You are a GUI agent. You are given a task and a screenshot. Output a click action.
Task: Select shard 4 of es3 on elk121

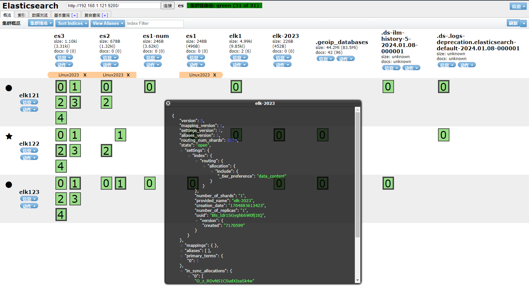[61, 118]
